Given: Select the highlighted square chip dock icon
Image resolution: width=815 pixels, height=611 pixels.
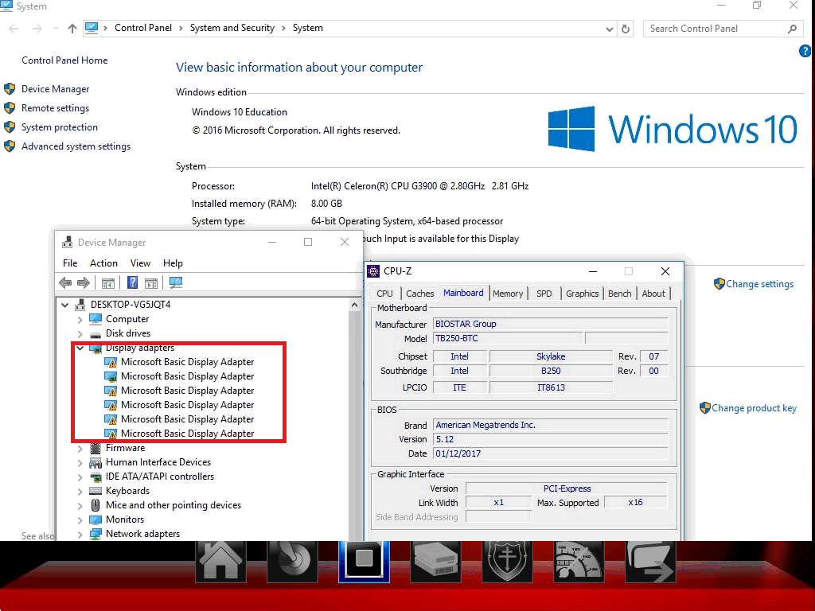Looking at the screenshot, I should pos(364,561).
